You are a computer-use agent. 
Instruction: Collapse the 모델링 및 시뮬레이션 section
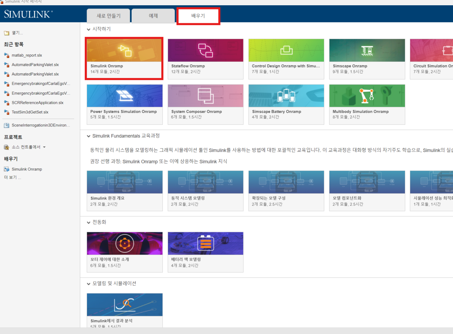(88, 284)
